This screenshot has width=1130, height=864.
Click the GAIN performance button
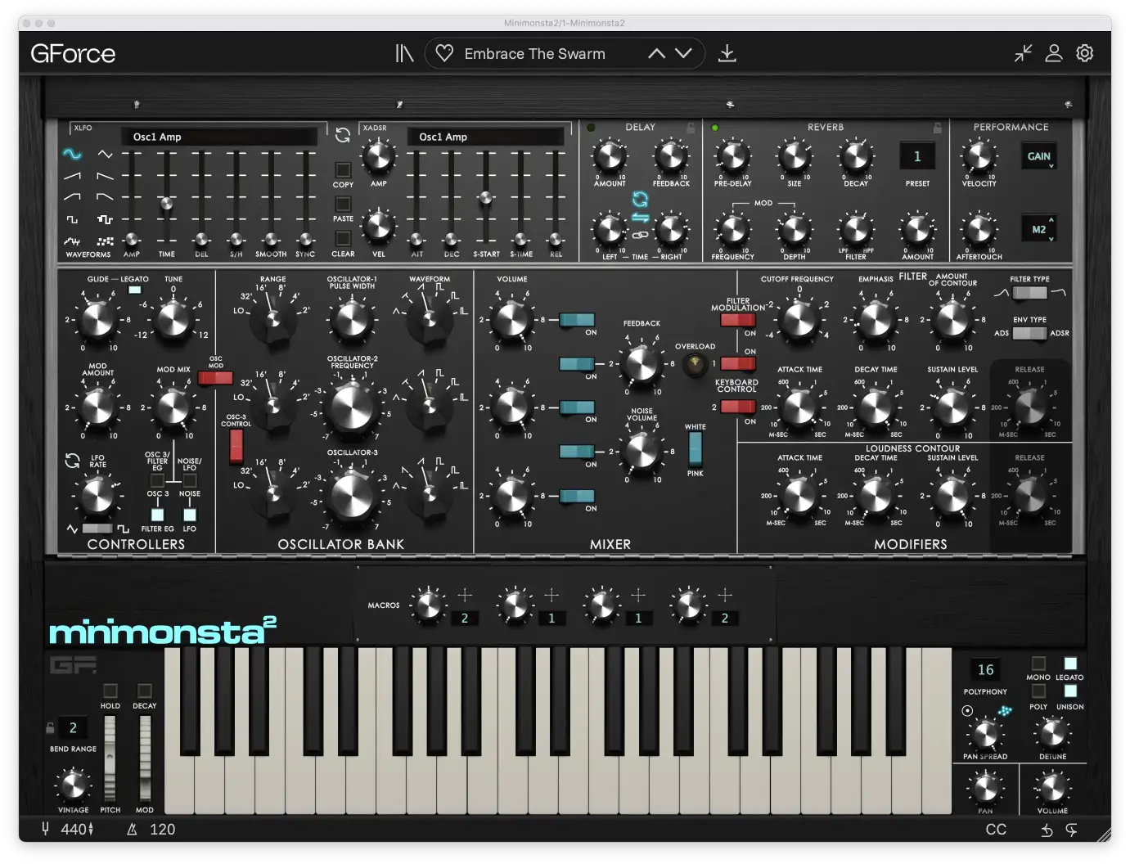(x=1038, y=156)
